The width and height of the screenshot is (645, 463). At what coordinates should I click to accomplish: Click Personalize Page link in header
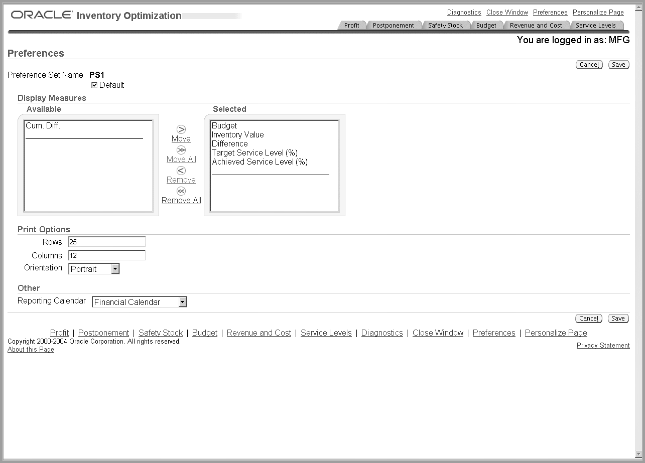point(598,13)
